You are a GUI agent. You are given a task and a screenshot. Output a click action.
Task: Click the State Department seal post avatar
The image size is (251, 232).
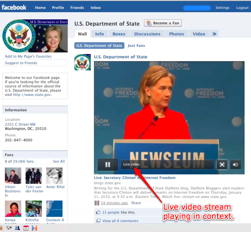click(x=82, y=62)
